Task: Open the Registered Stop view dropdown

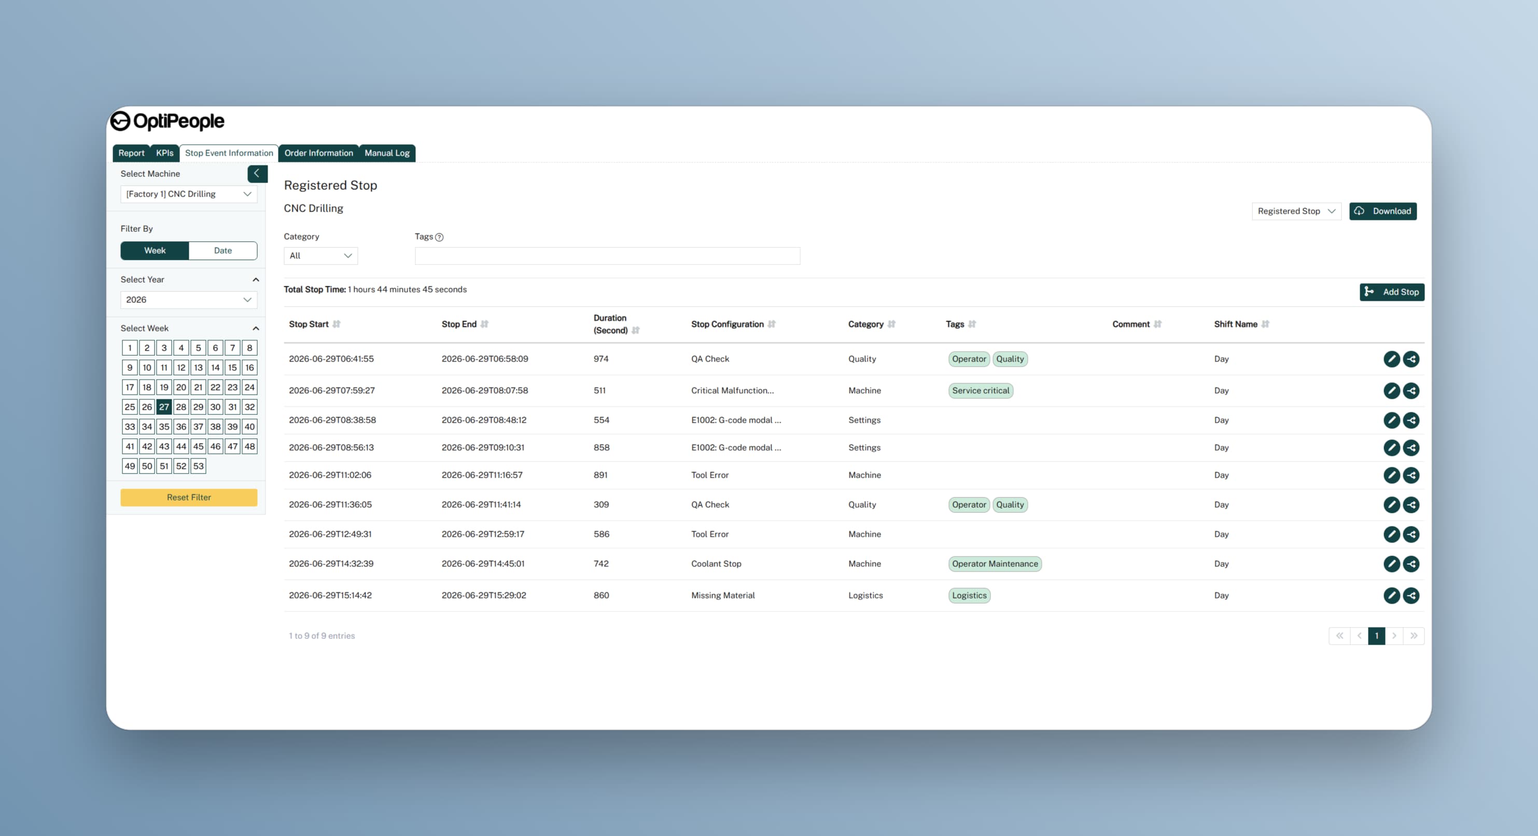Action: coord(1296,212)
